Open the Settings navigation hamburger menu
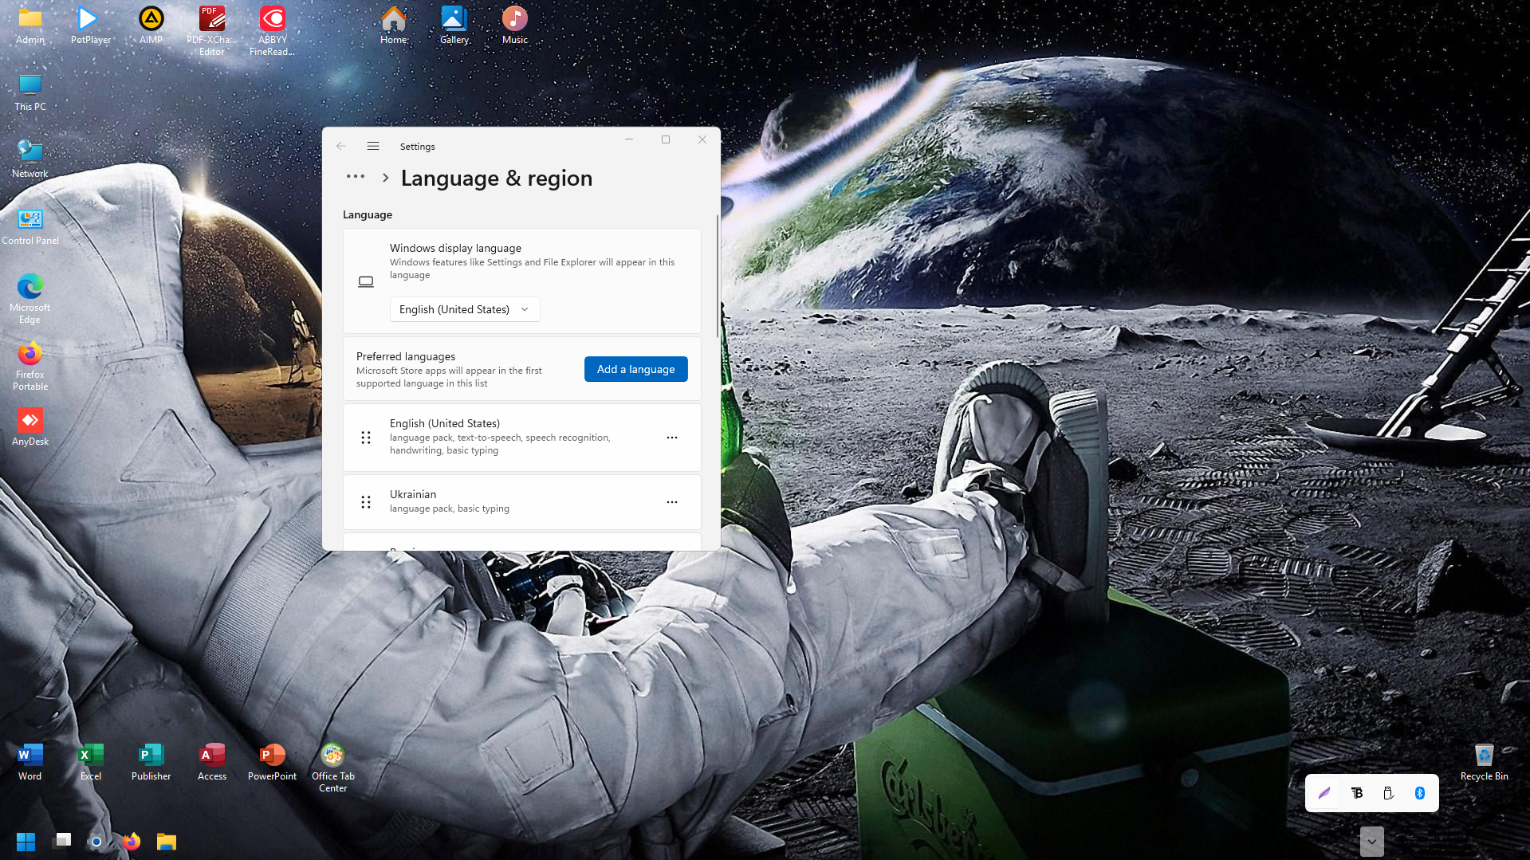 (x=372, y=146)
